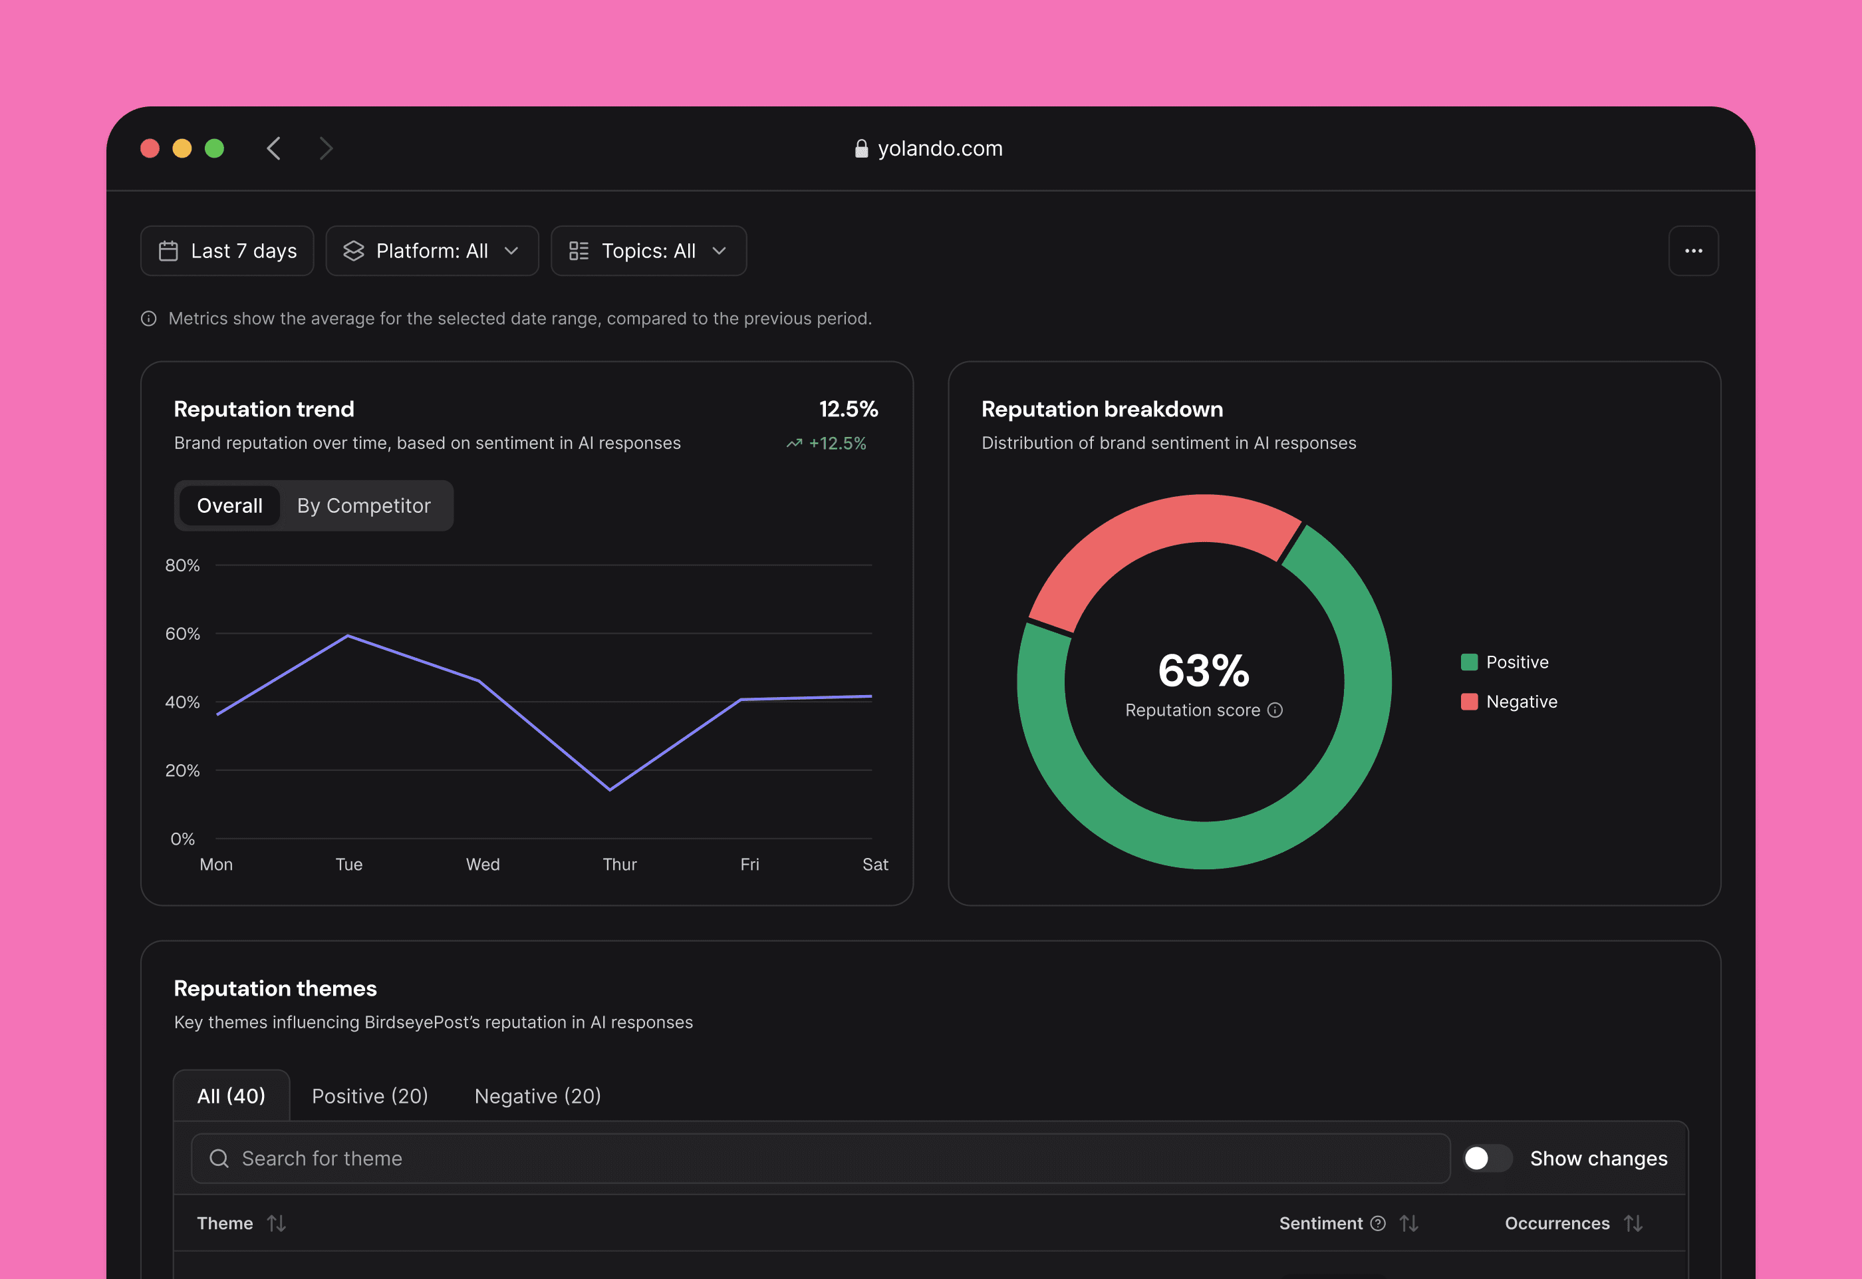This screenshot has width=1862, height=1279.
Task: Select the All (40) themes tab
Action: click(231, 1095)
